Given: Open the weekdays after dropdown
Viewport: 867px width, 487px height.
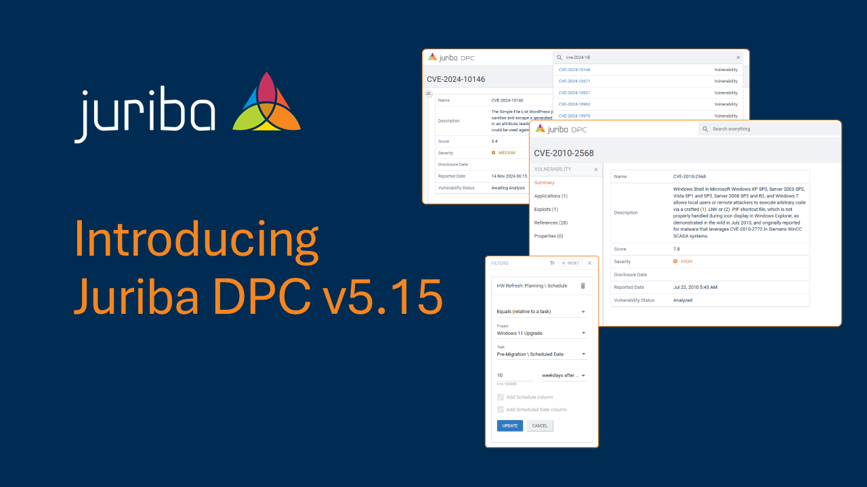Looking at the screenshot, I should 564,375.
